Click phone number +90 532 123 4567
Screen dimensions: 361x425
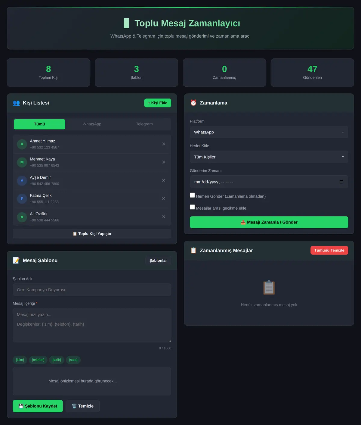pyautogui.click(x=45, y=147)
